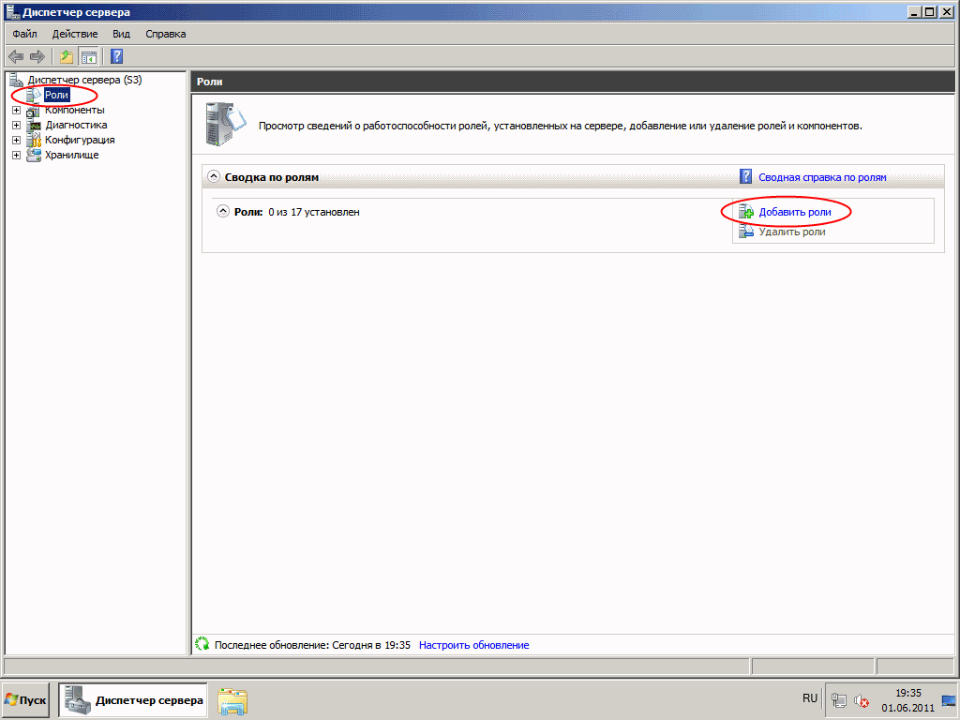Screen dimensions: 960x720
Task: Open the Файл menu
Action: pyautogui.click(x=24, y=34)
